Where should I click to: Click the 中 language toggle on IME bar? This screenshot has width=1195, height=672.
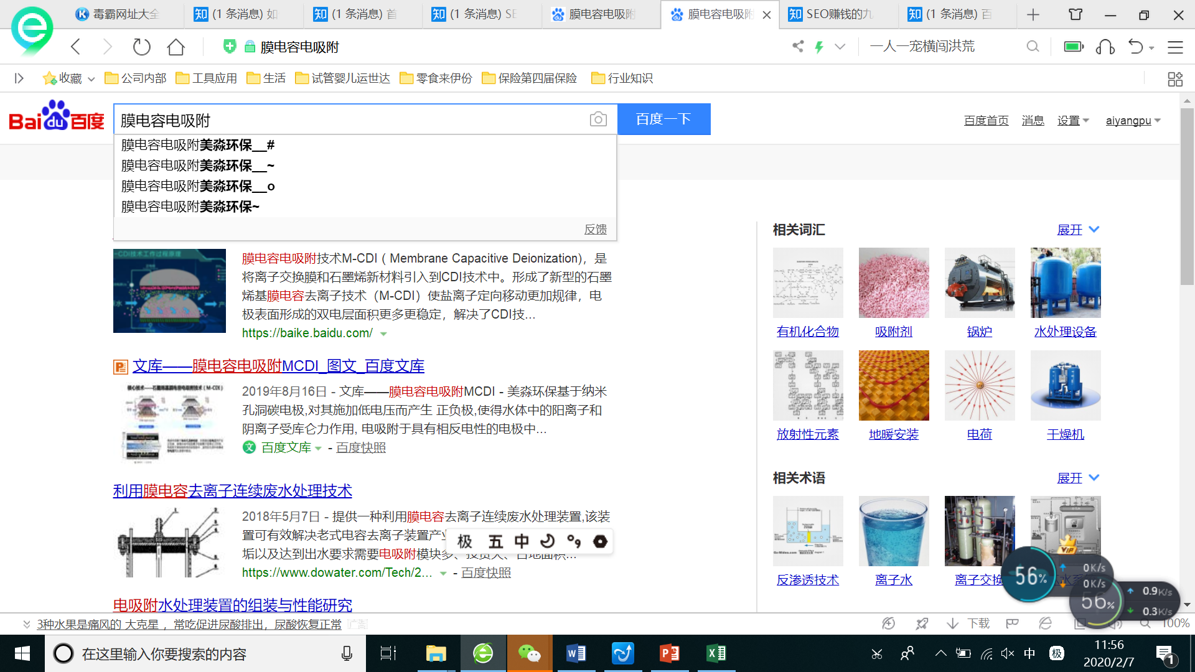pos(521,541)
